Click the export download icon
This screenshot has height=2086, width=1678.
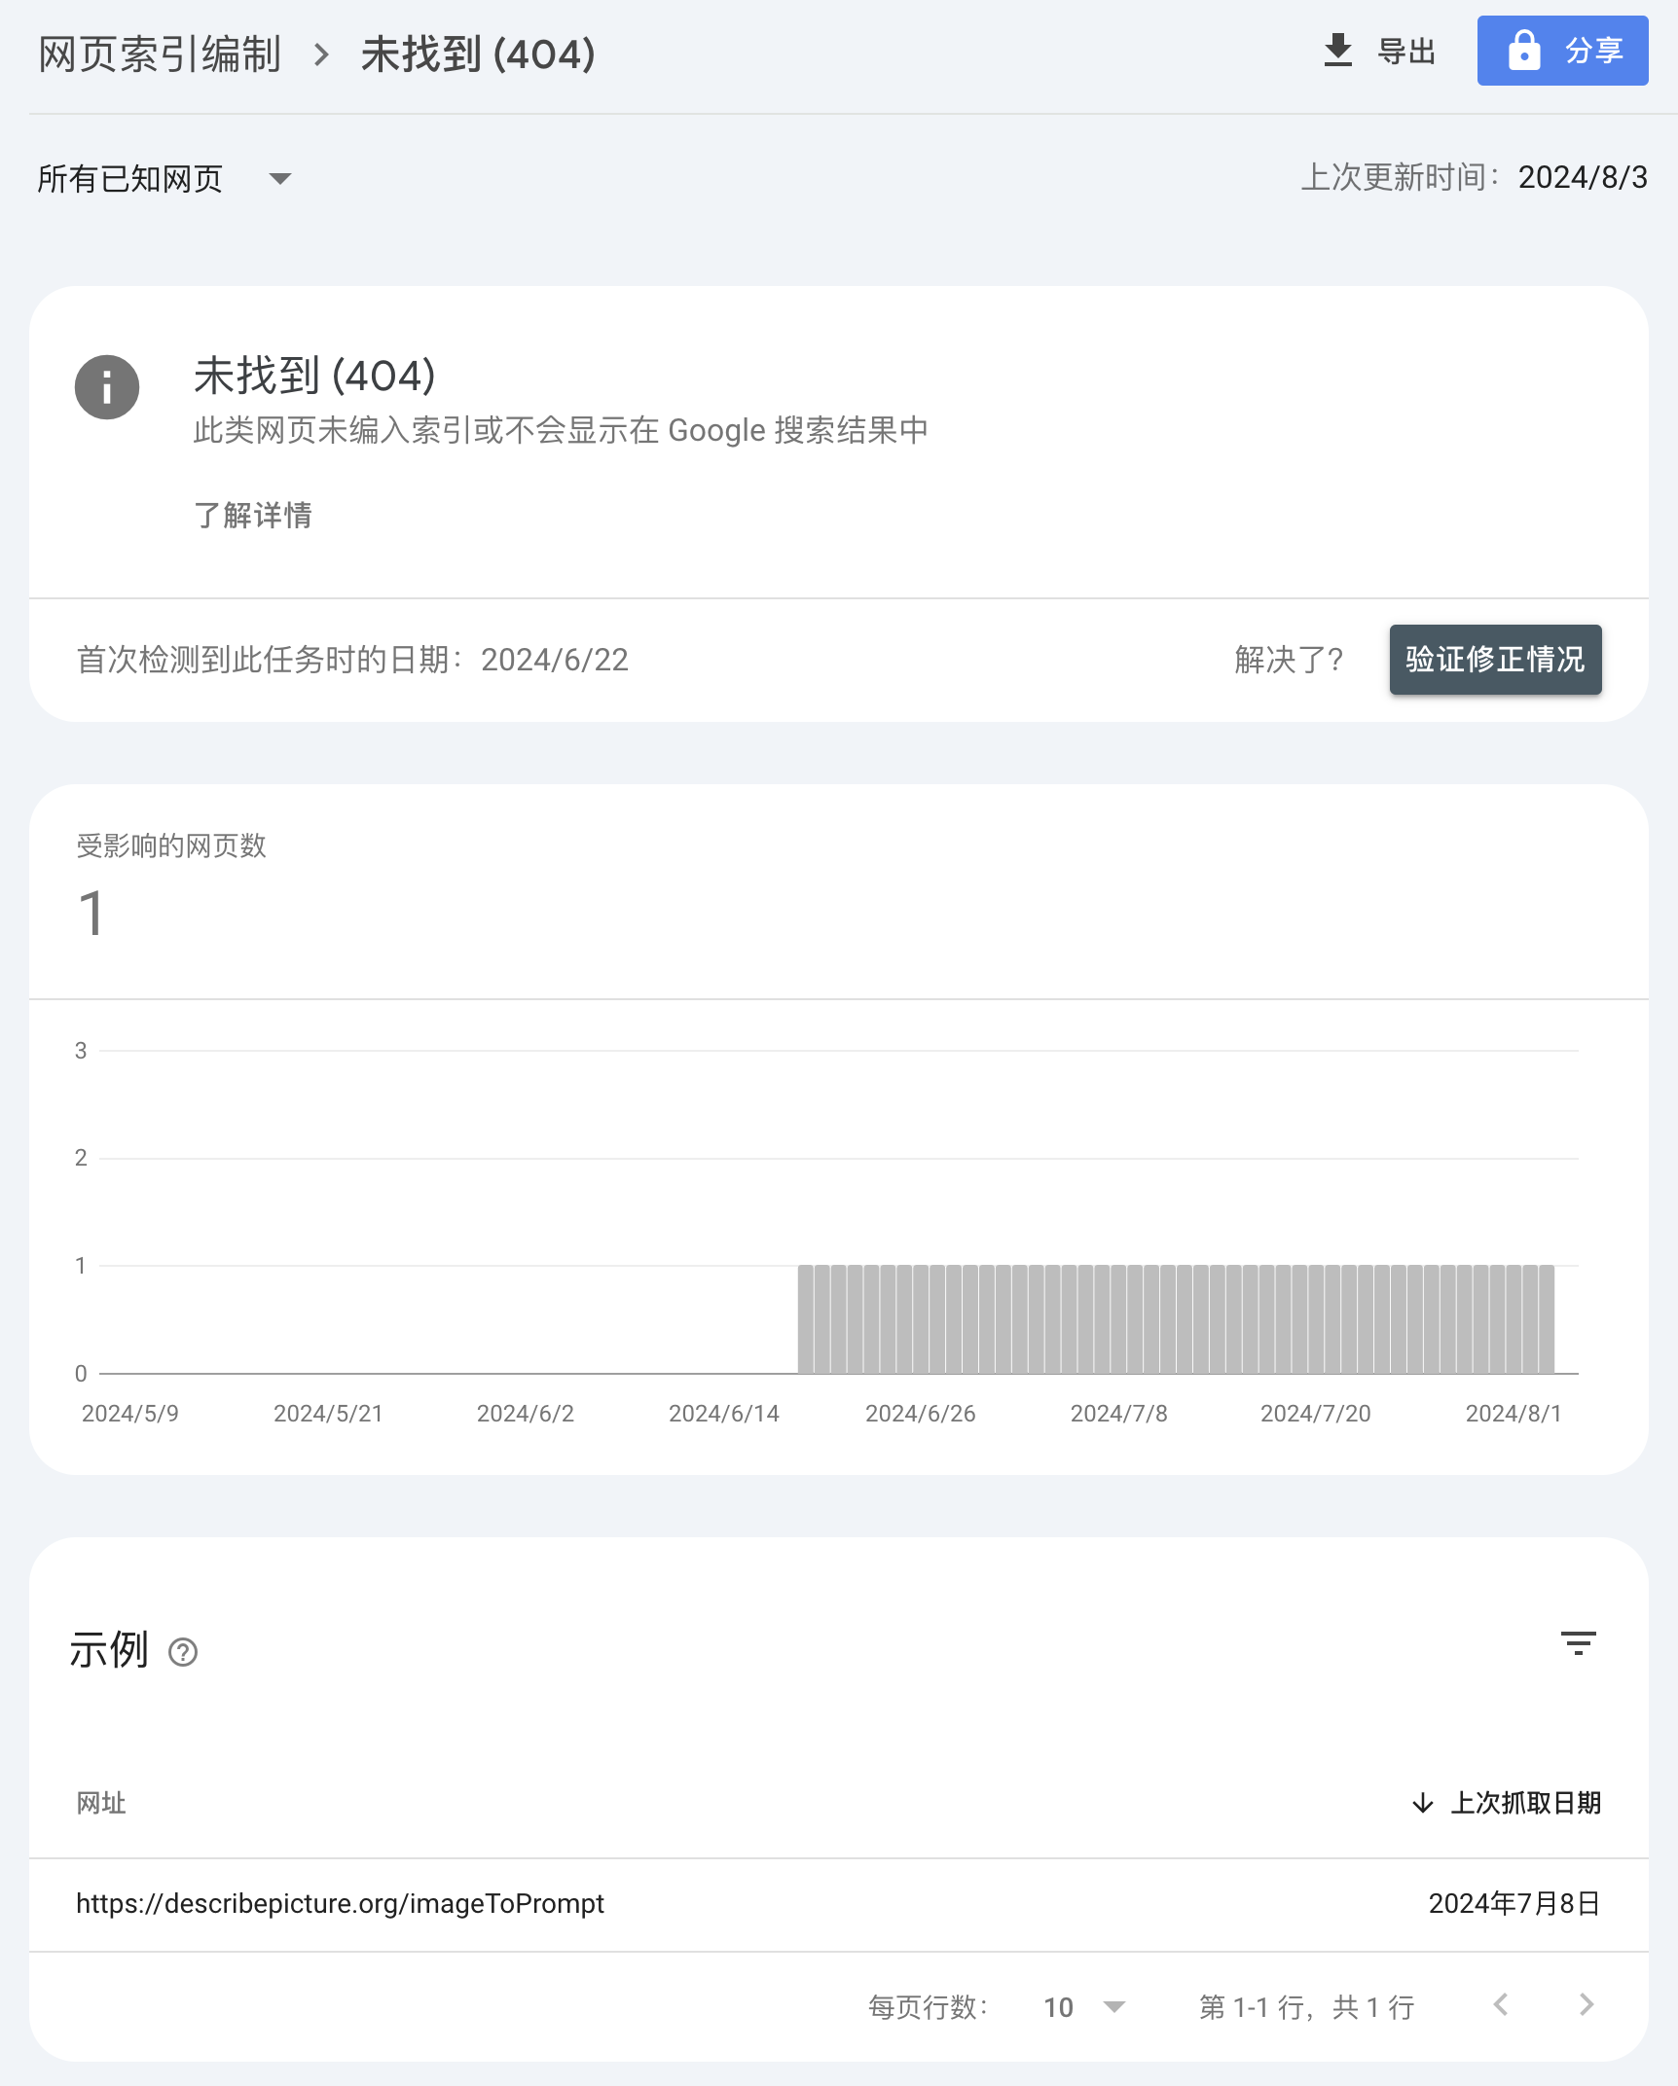(x=1338, y=51)
